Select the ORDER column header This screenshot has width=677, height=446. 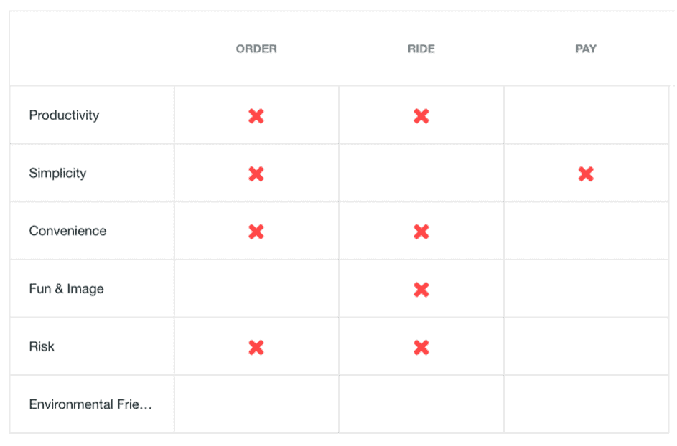click(x=256, y=49)
